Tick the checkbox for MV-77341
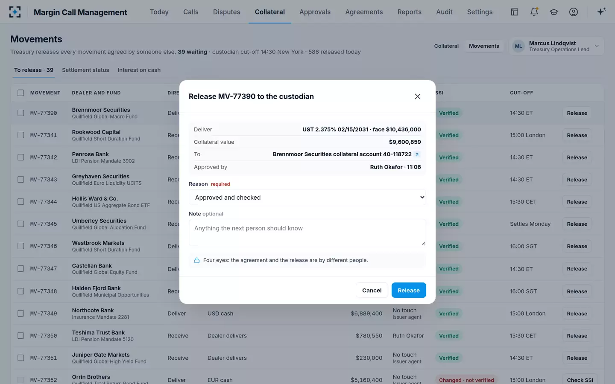Image resolution: width=615 pixels, height=384 pixels. [x=20, y=135]
